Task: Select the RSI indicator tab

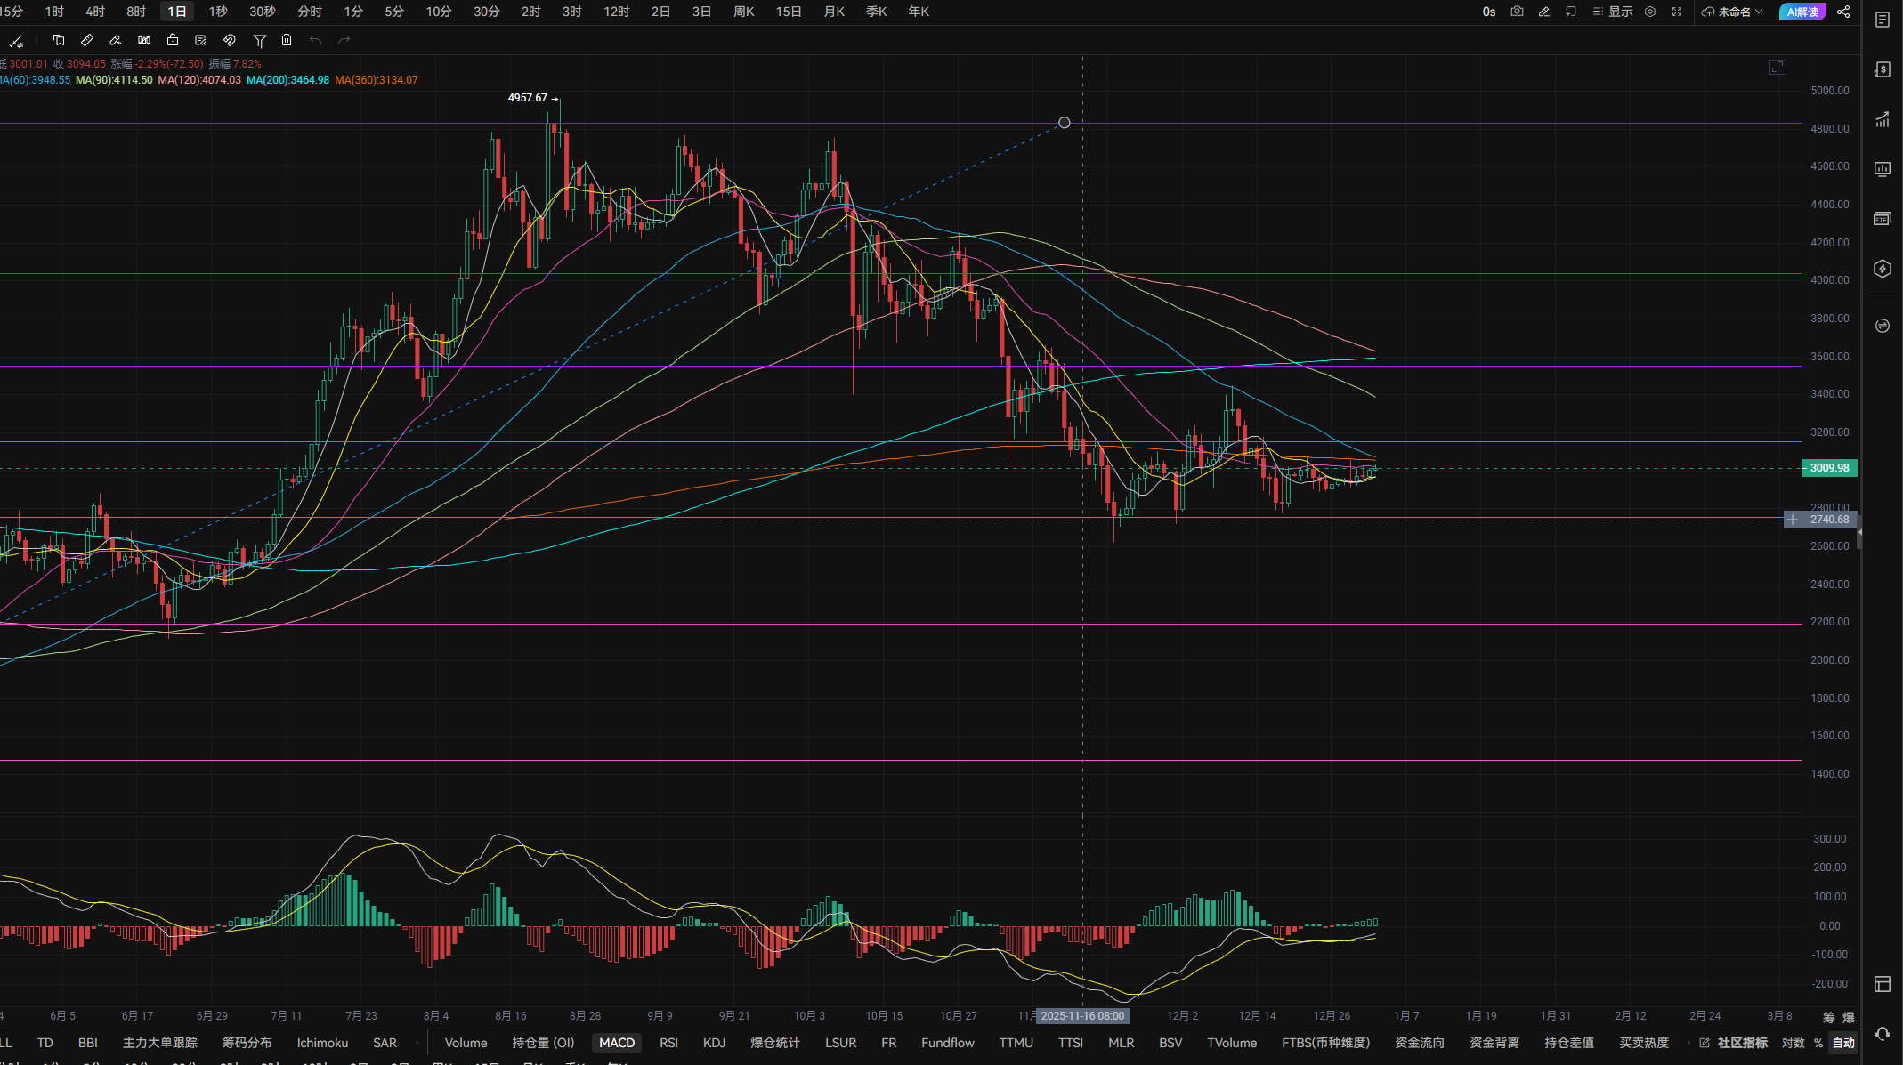Action: 668,1043
